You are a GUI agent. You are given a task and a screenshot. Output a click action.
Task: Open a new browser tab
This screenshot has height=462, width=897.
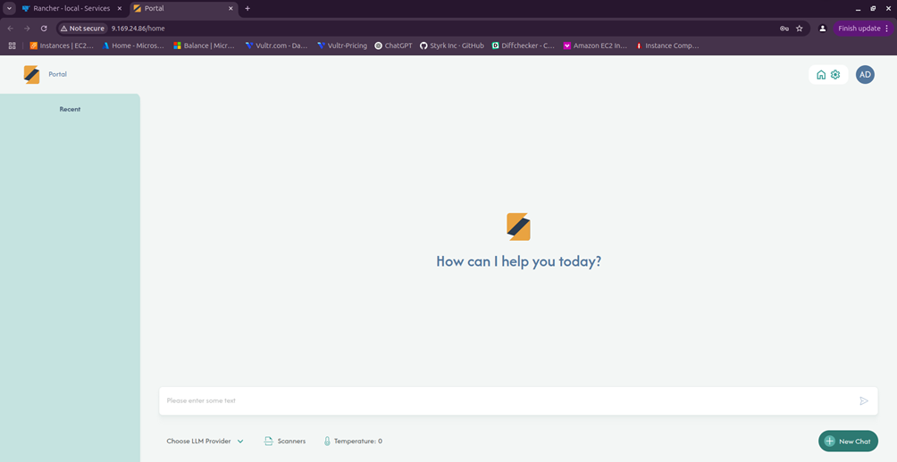[x=247, y=9]
